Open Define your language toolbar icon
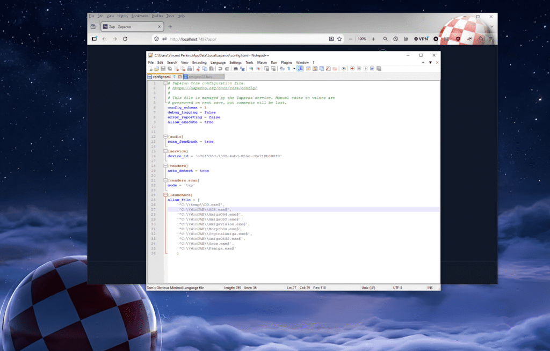550x351 pixels. coord(308,69)
